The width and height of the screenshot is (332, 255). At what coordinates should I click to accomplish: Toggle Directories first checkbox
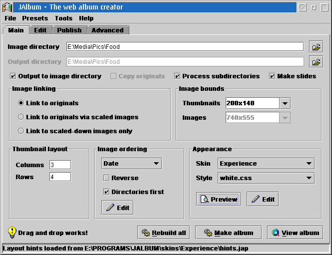tap(106, 192)
